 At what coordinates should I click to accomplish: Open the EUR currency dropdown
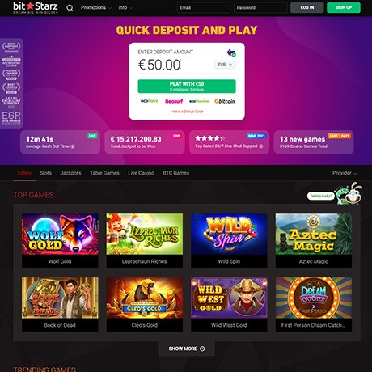(225, 65)
